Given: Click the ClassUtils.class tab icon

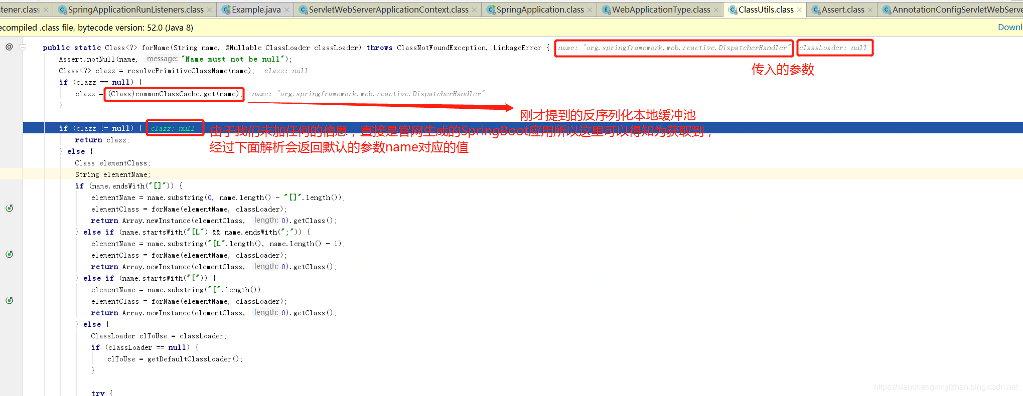Looking at the screenshot, I should 733,10.
